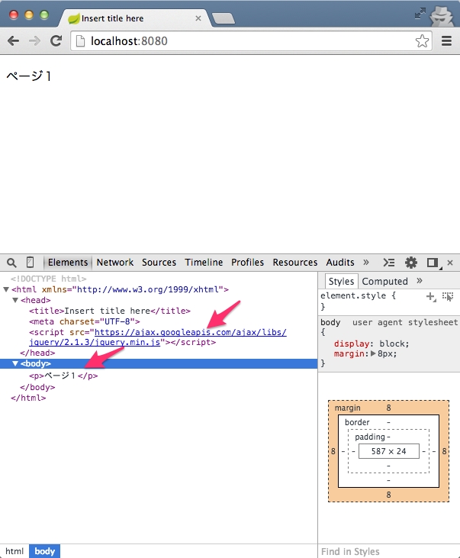Open DevTools settings gear
The height and width of the screenshot is (558, 460).
[411, 263]
